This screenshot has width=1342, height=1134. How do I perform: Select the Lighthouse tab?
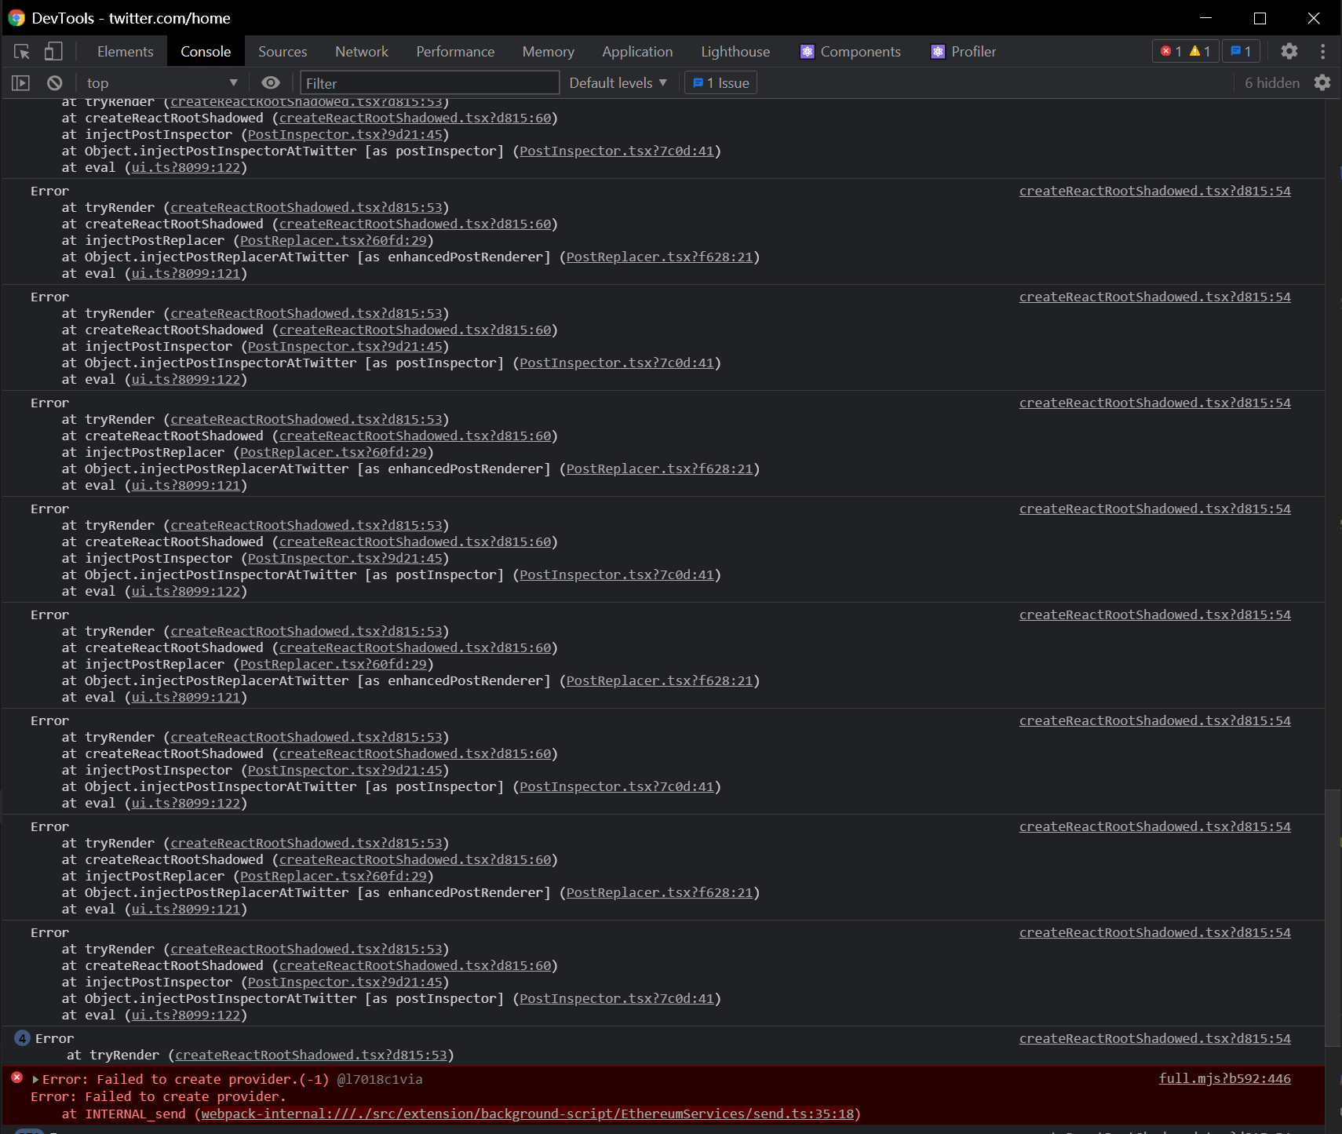point(735,52)
